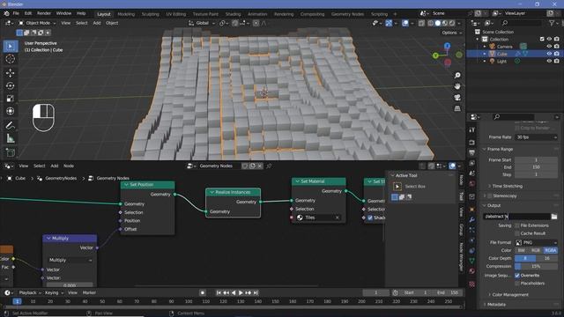This screenshot has height=317, width=564.
Task: Open the Global orientation dropdown
Action: point(202,23)
